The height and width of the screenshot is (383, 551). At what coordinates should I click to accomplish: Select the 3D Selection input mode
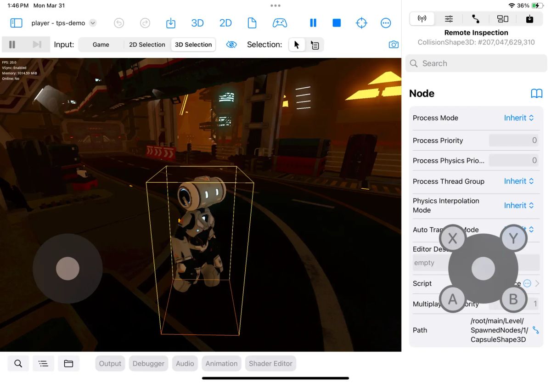coord(193,44)
